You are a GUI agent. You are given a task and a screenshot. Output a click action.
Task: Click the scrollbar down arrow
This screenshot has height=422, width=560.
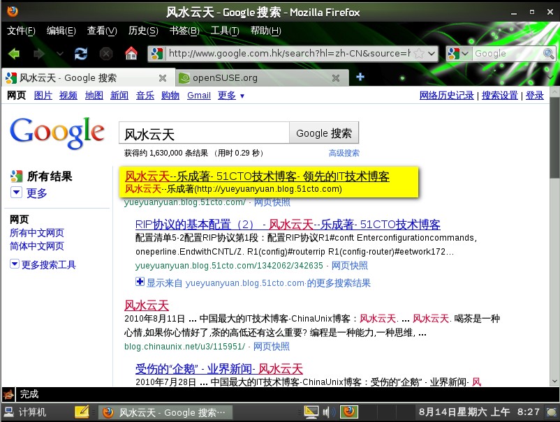554,381
